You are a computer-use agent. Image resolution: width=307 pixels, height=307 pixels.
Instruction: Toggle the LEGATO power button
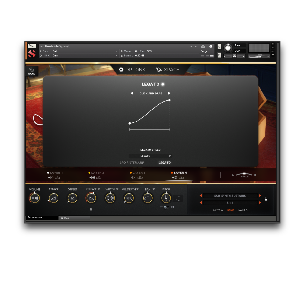pyautogui.click(x=163, y=84)
